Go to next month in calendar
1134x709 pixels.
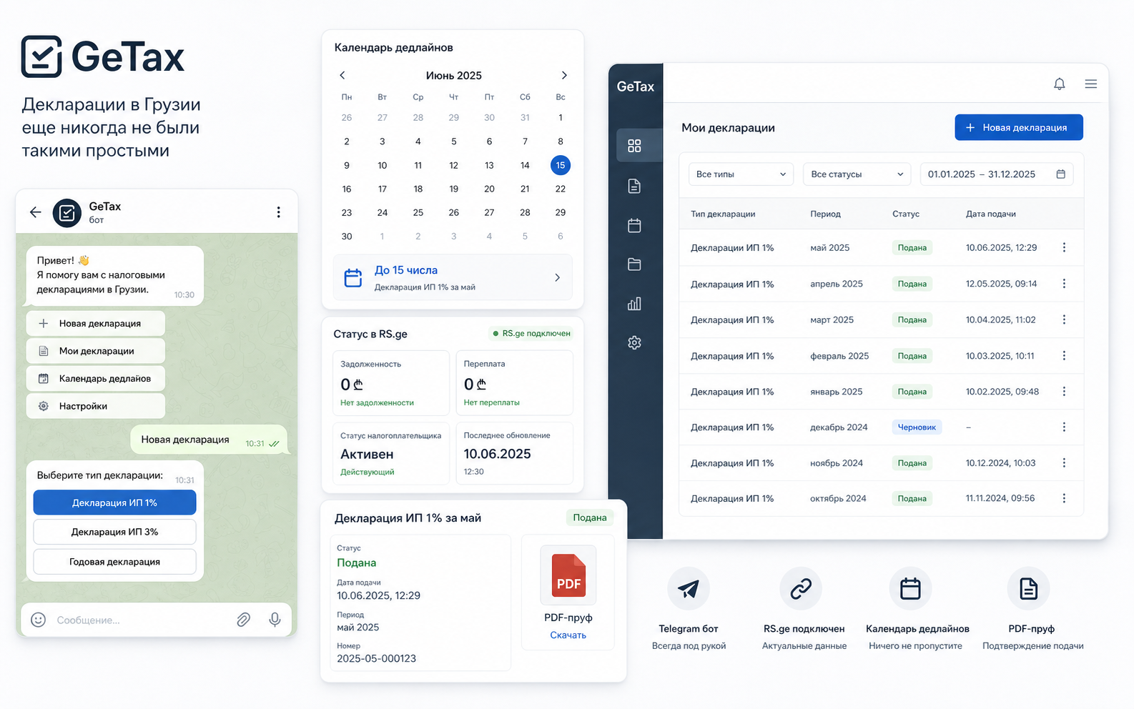[564, 75]
